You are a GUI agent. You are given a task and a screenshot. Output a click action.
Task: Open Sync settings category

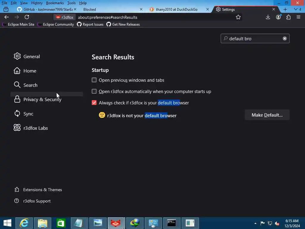[x=47, y=114]
